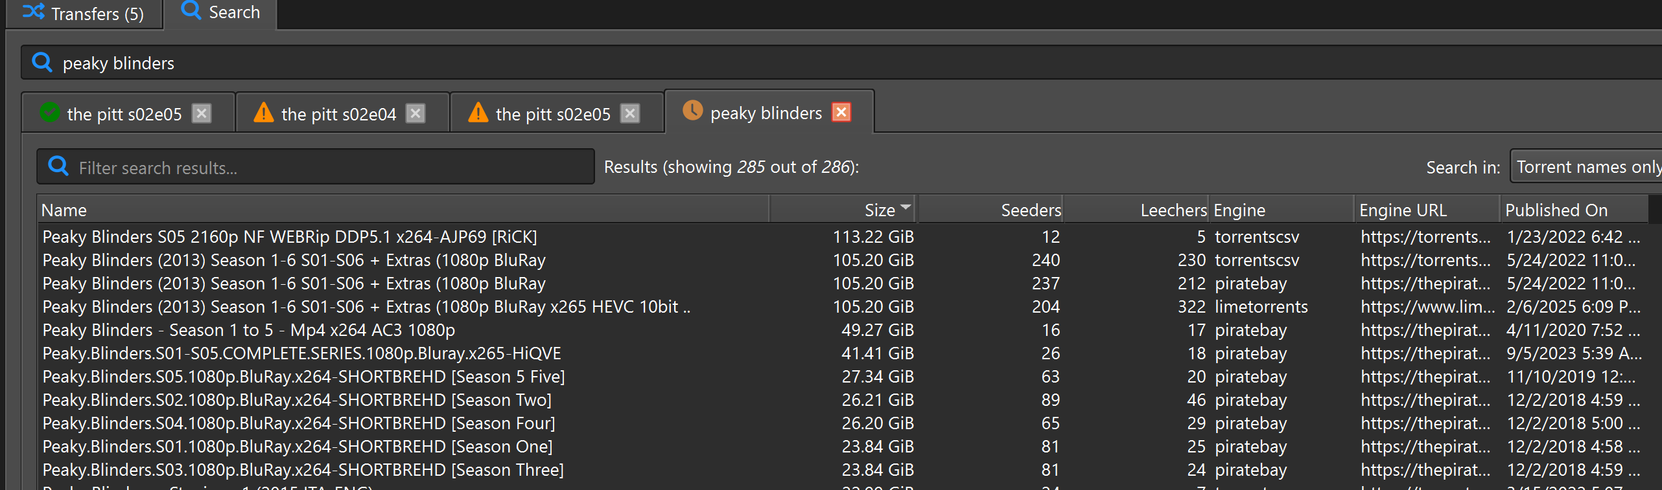This screenshot has width=1662, height=490.
Task: Select the pitt s02e05 tab with warning icon
Action: coord(557,113)
